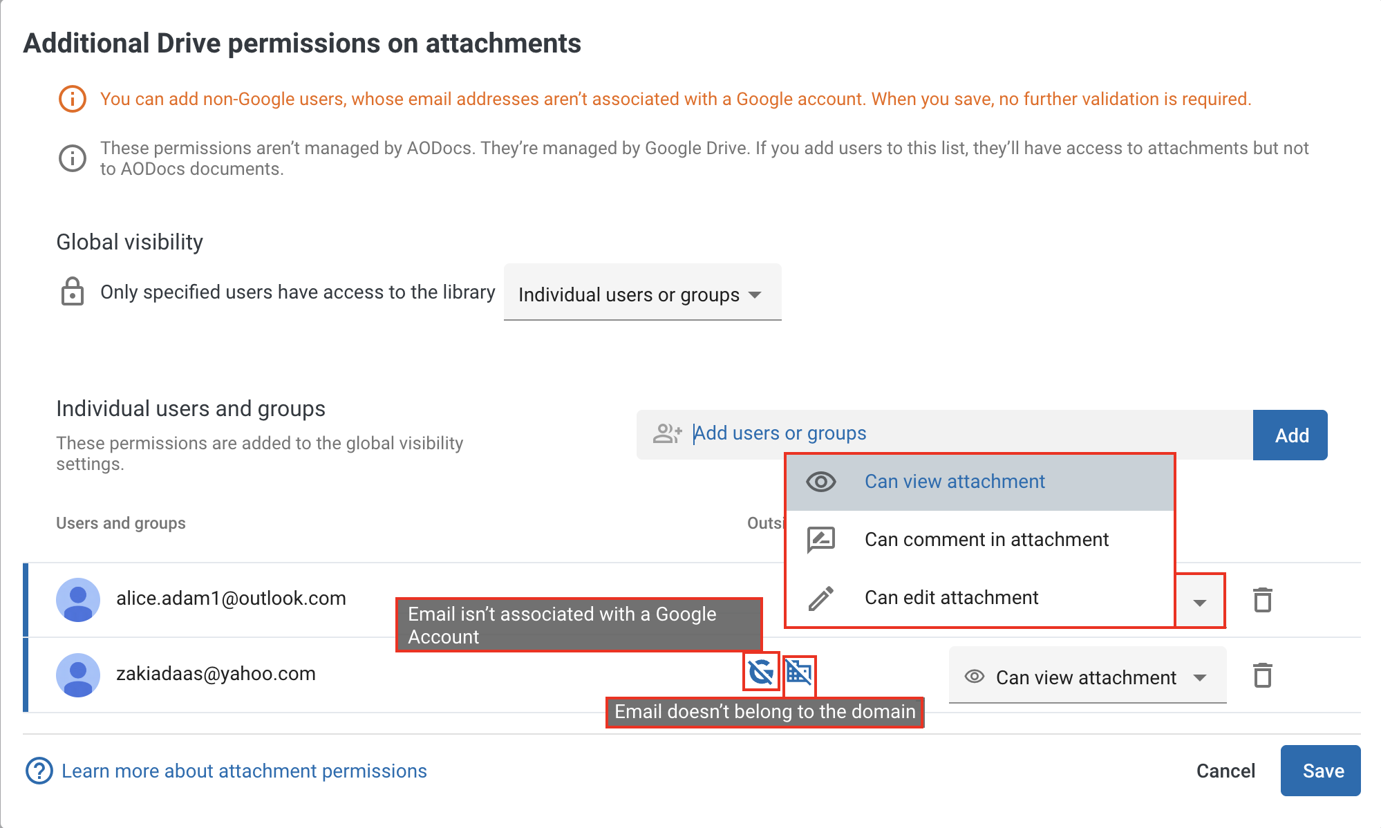This screenshot has width=1381, height=828.
Task: Click the Global visibility heading
Action: 129,242
